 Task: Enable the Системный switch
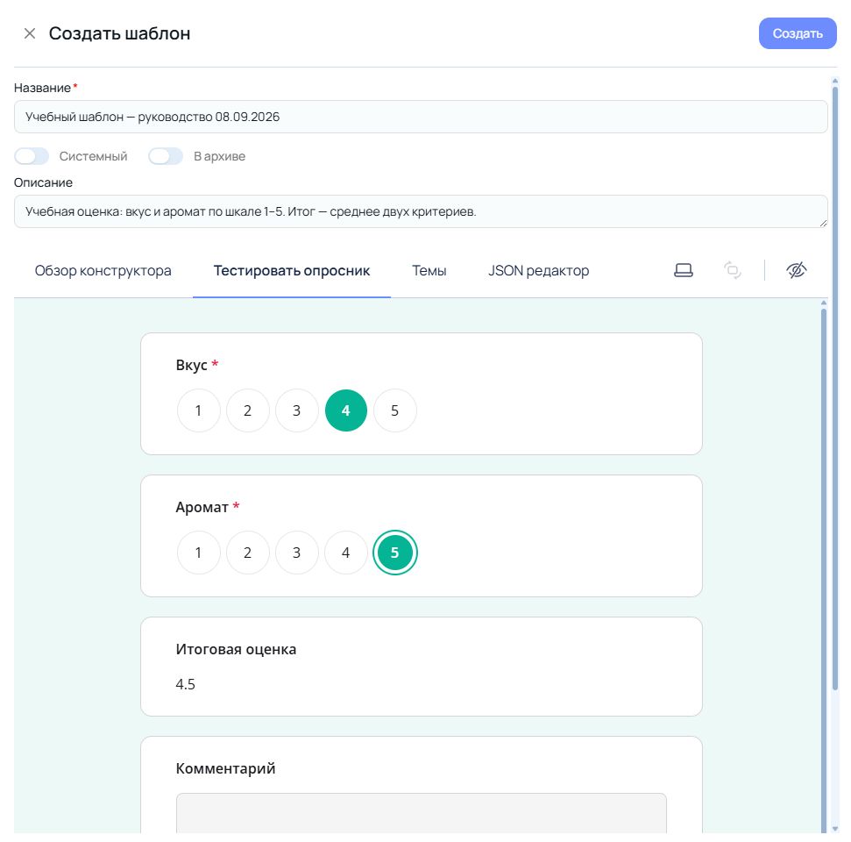32,156
